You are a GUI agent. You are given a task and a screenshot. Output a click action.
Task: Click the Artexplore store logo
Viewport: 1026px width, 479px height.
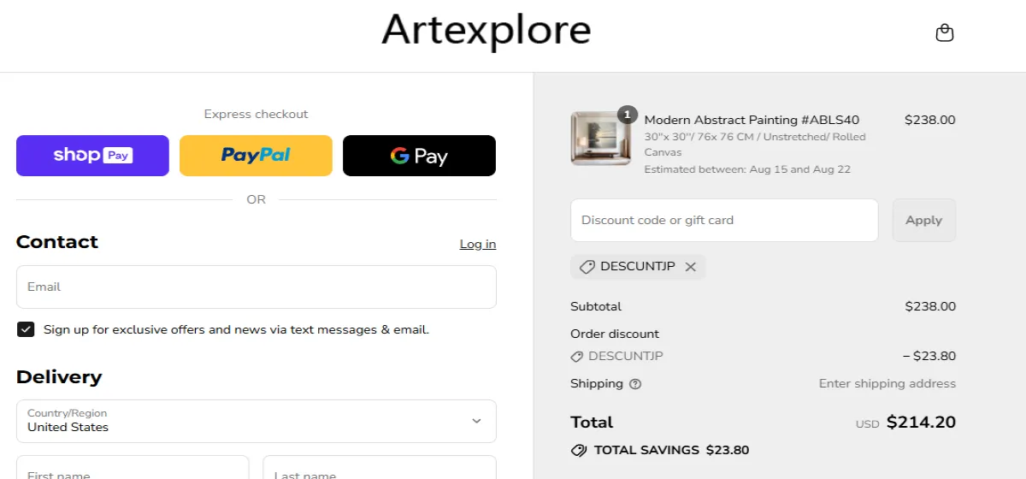pos(486,31)
